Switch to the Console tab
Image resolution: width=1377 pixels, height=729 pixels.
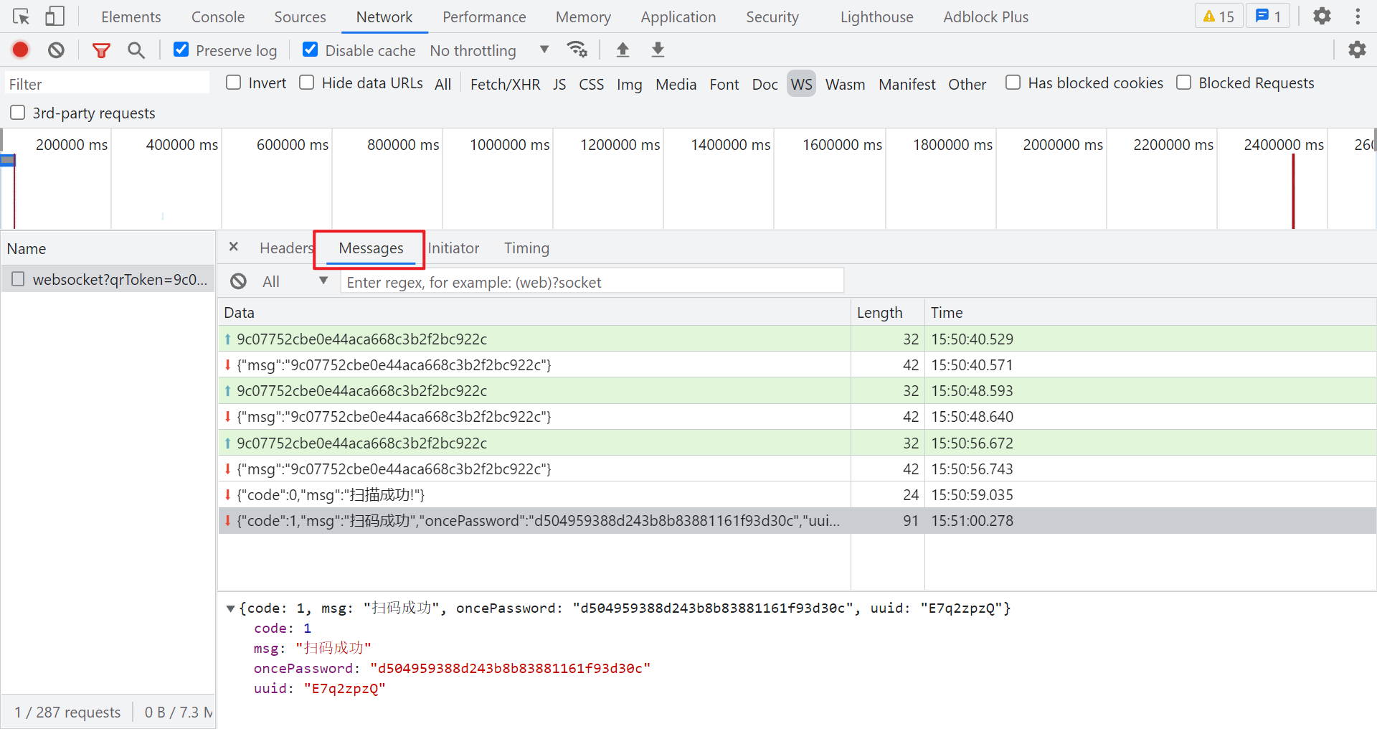pos(218,17)
